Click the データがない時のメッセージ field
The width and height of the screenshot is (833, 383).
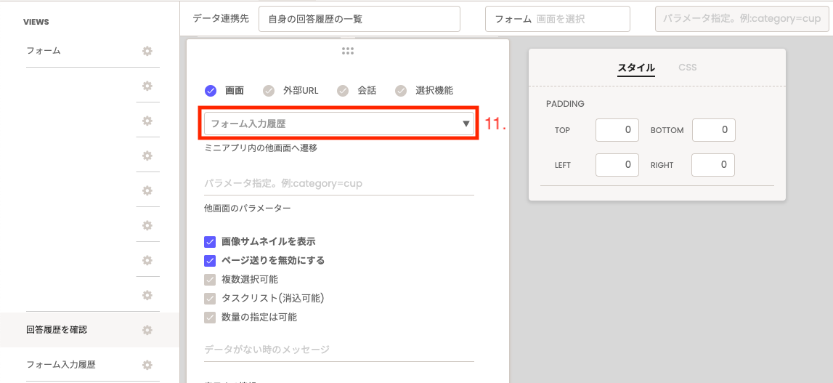tap(339, 350)
